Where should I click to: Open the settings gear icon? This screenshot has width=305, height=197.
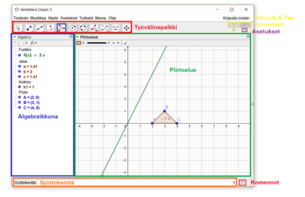[244, 30]
